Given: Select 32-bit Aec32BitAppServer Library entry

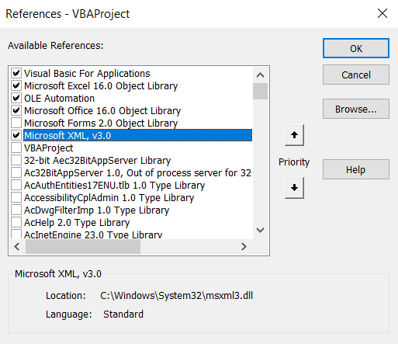Looking at the screenshot, I should pyautogui.click(x=97, y=161).
